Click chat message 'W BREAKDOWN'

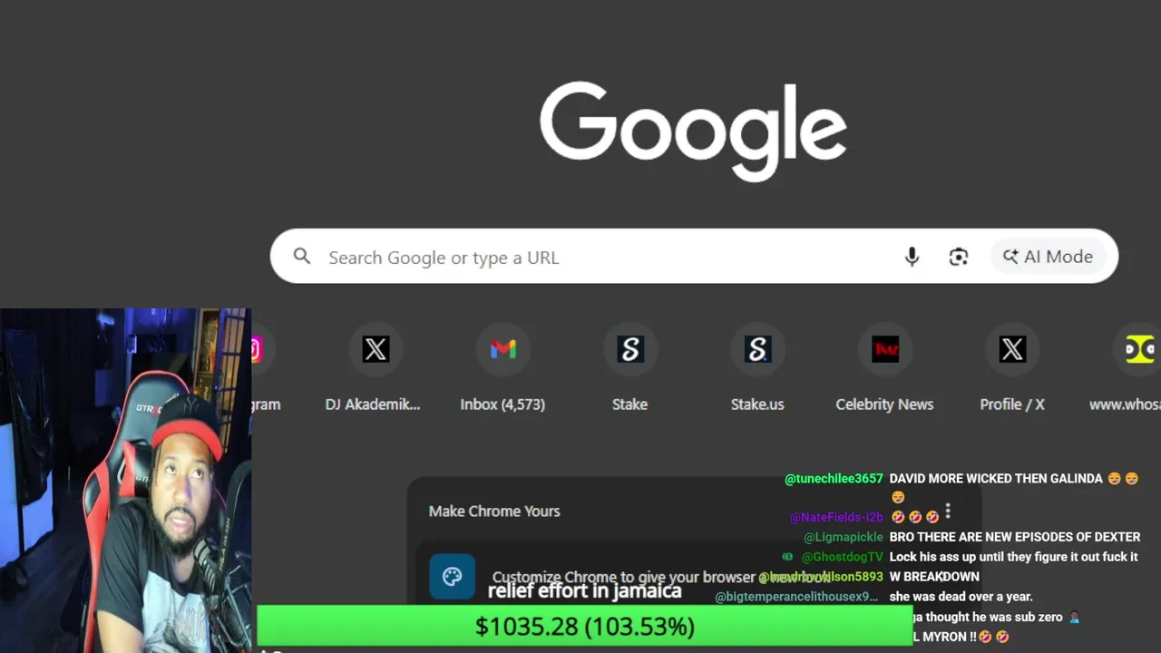(x=934, y=577)
